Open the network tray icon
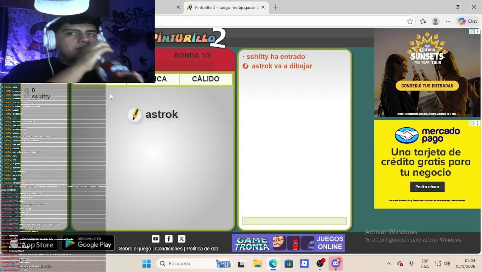This screenshot has height=272, width=482. coord(438,264)
